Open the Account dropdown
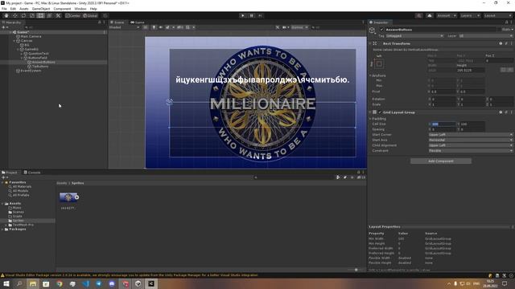515x289 pixels. (446, 15)
